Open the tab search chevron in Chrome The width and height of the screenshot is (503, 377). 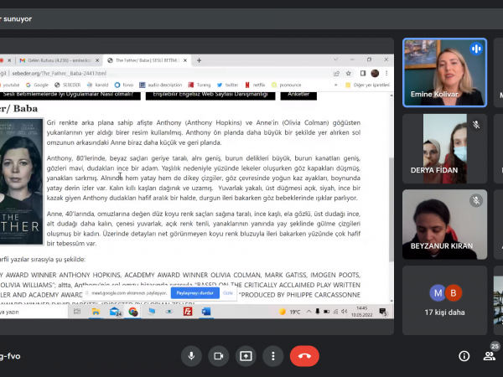point(335,59)
